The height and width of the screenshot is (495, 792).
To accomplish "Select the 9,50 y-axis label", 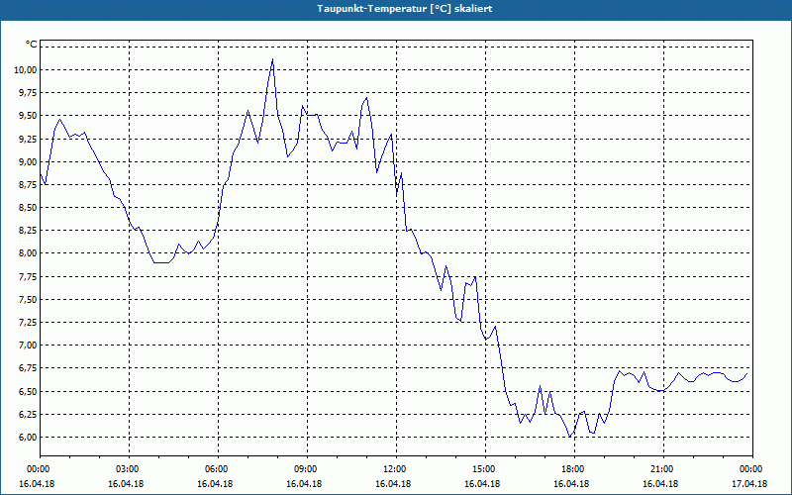I will 29,116.
